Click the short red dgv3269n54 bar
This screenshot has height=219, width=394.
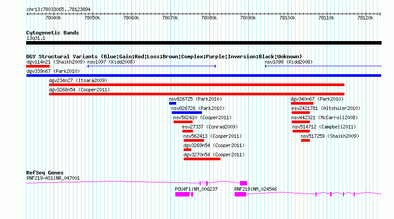(187, 150)
